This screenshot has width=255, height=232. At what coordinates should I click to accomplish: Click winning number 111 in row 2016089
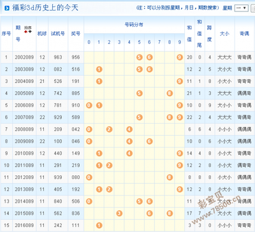tap(76, 226)
